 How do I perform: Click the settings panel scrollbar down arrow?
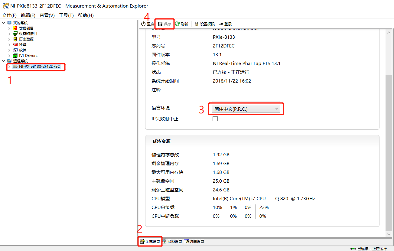point(389,234)
